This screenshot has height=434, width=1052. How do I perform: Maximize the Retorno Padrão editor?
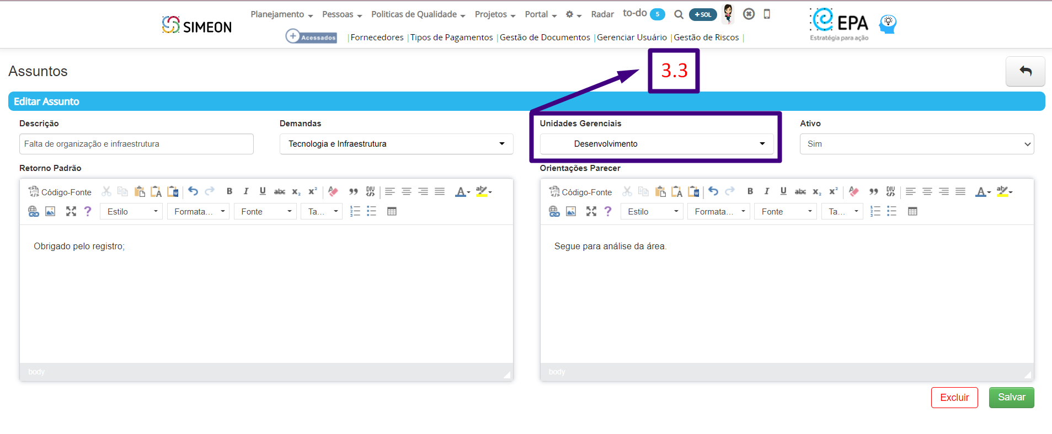[x=71, y=211]
